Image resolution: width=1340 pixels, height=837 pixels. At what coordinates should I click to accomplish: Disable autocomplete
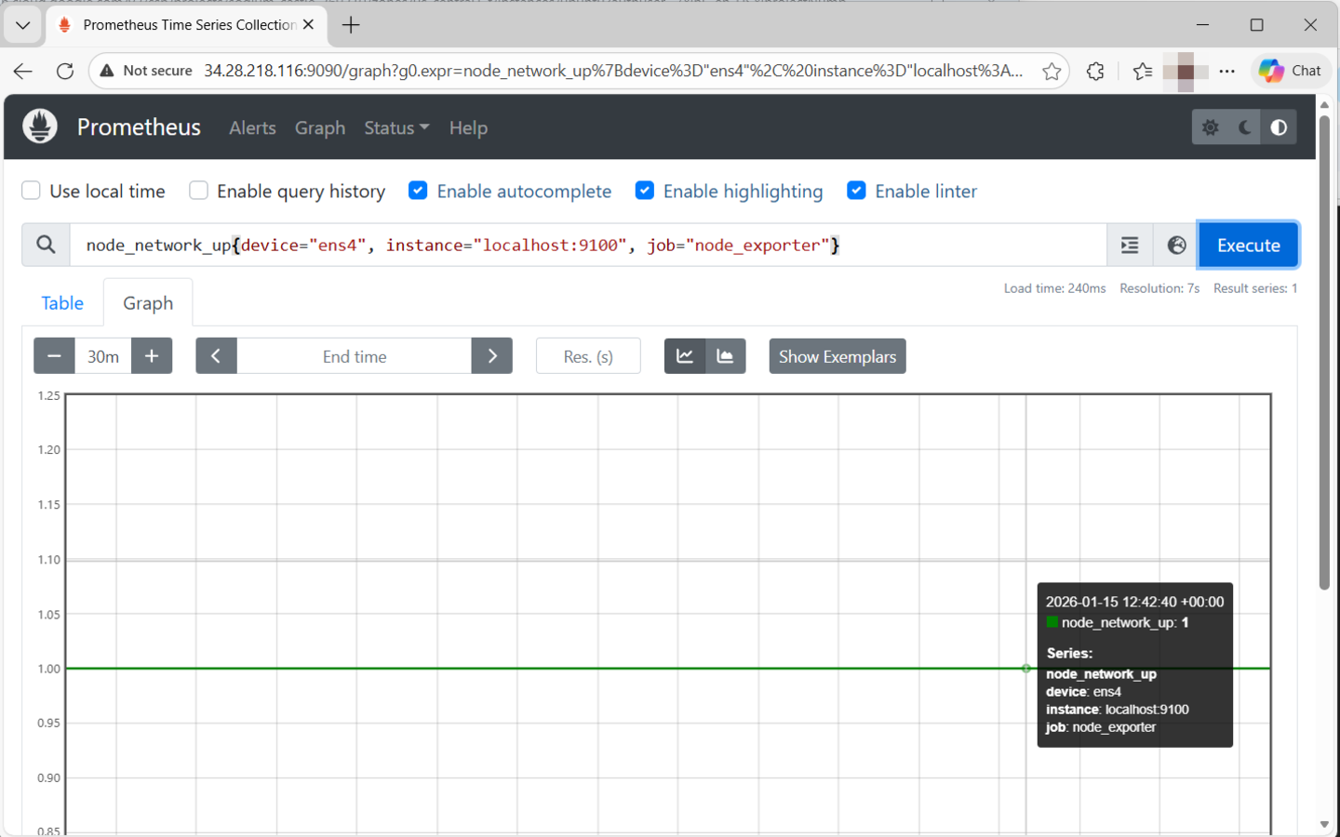tap(418, 190)
